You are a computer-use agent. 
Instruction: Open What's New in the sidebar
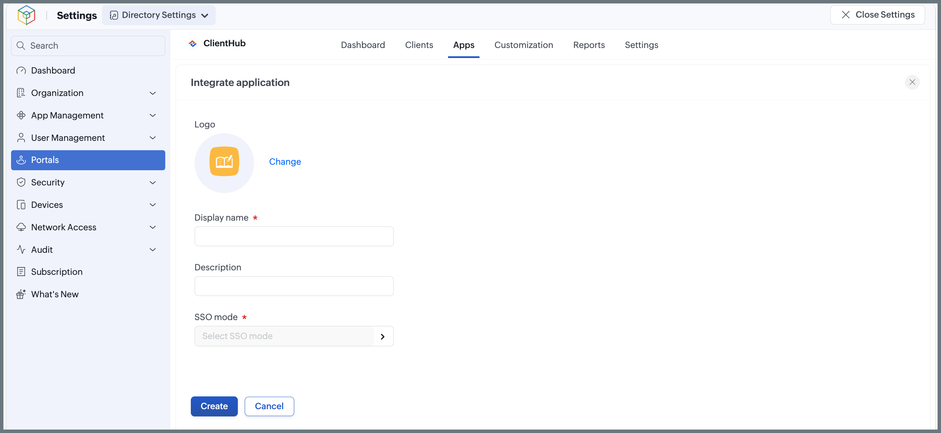[x=88, y=295]
